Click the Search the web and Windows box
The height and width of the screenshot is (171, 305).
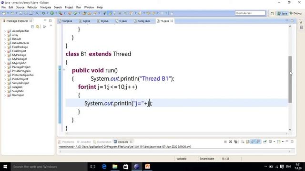click(x=49, y=167)
